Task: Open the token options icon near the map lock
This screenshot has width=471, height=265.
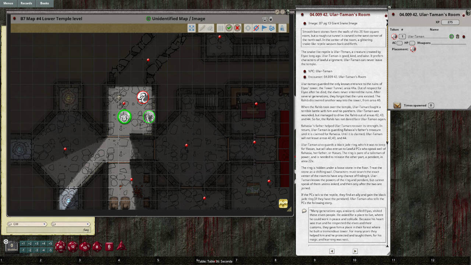Action: 272,28
